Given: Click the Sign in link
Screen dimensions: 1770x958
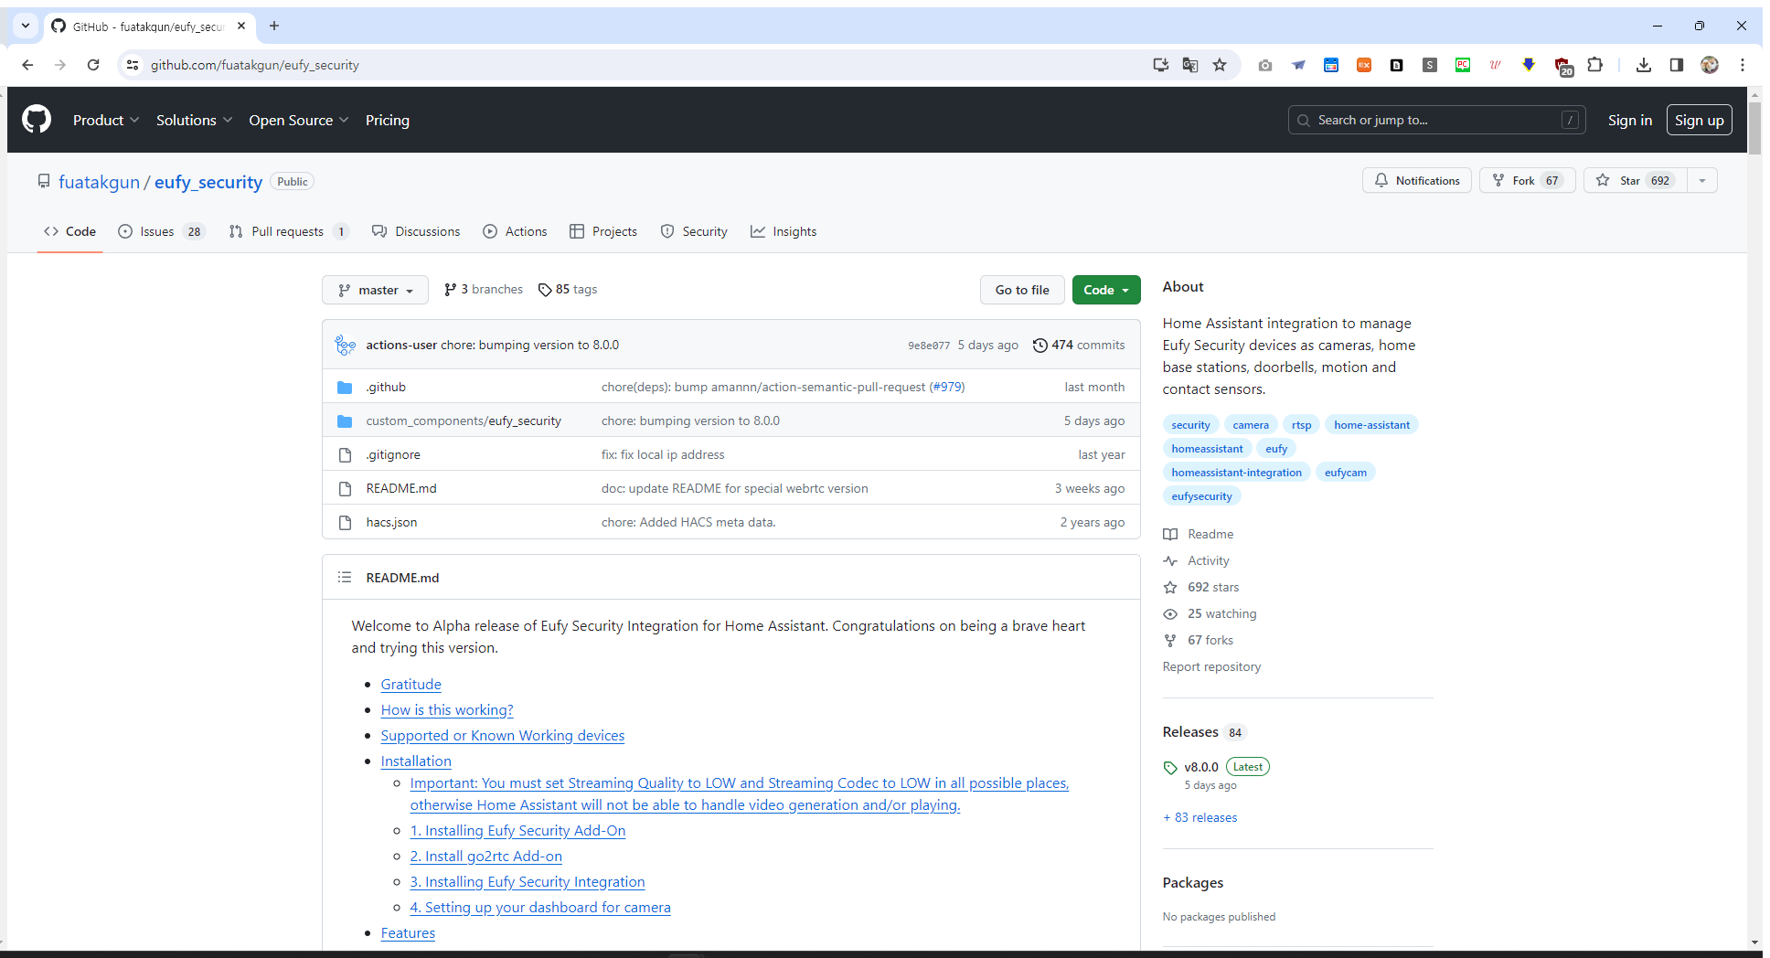Looking at the screenshot, I should 1630,120.
